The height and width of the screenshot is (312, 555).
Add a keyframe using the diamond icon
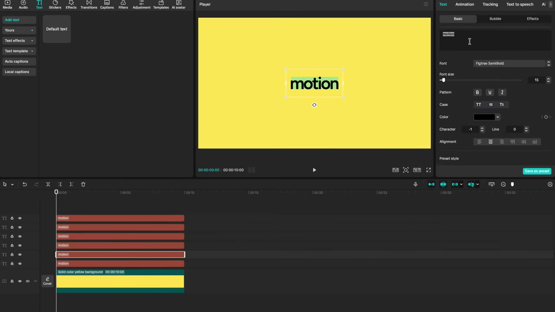pyautogui.click(x=546, y=117)
